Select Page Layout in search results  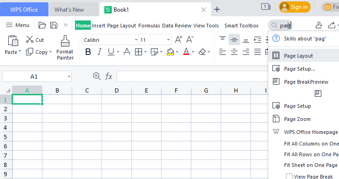tap(304, 56)
